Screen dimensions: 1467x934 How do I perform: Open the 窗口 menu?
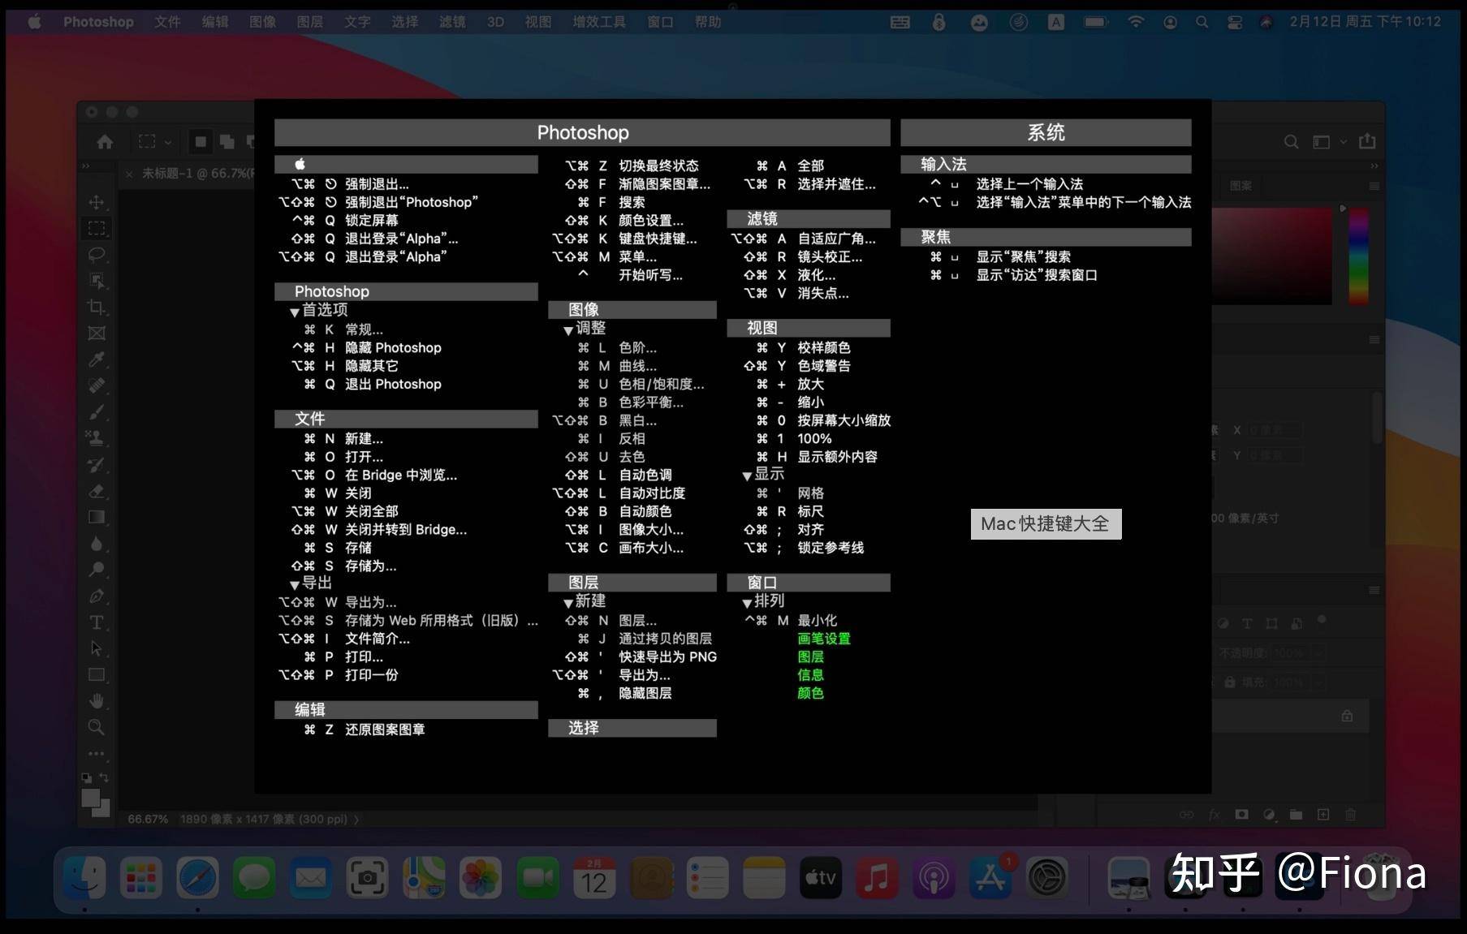[660, 22]
